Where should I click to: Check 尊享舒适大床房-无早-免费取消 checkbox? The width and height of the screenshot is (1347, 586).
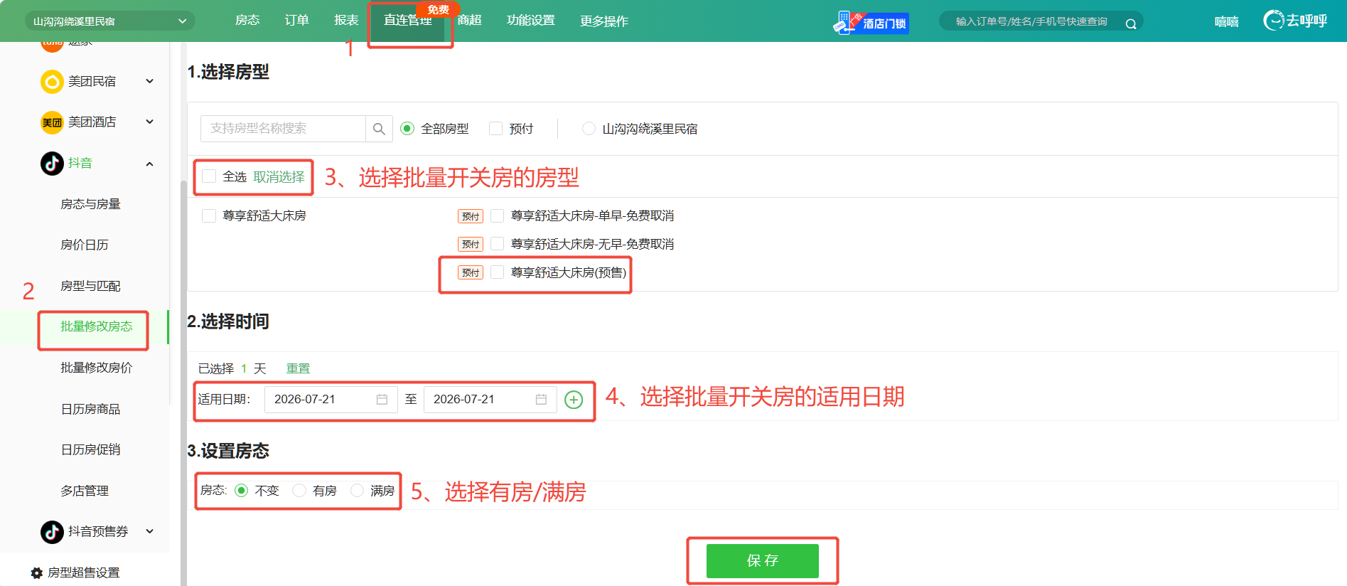[x=498, y=244]
